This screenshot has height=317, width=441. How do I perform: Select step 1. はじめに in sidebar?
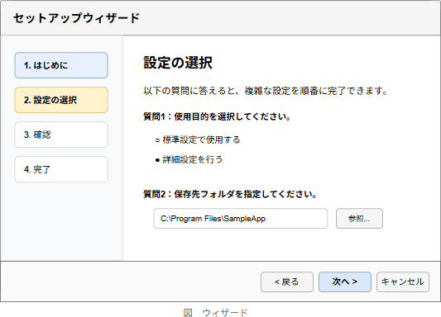pyautogui.click(x=61, y=65)
